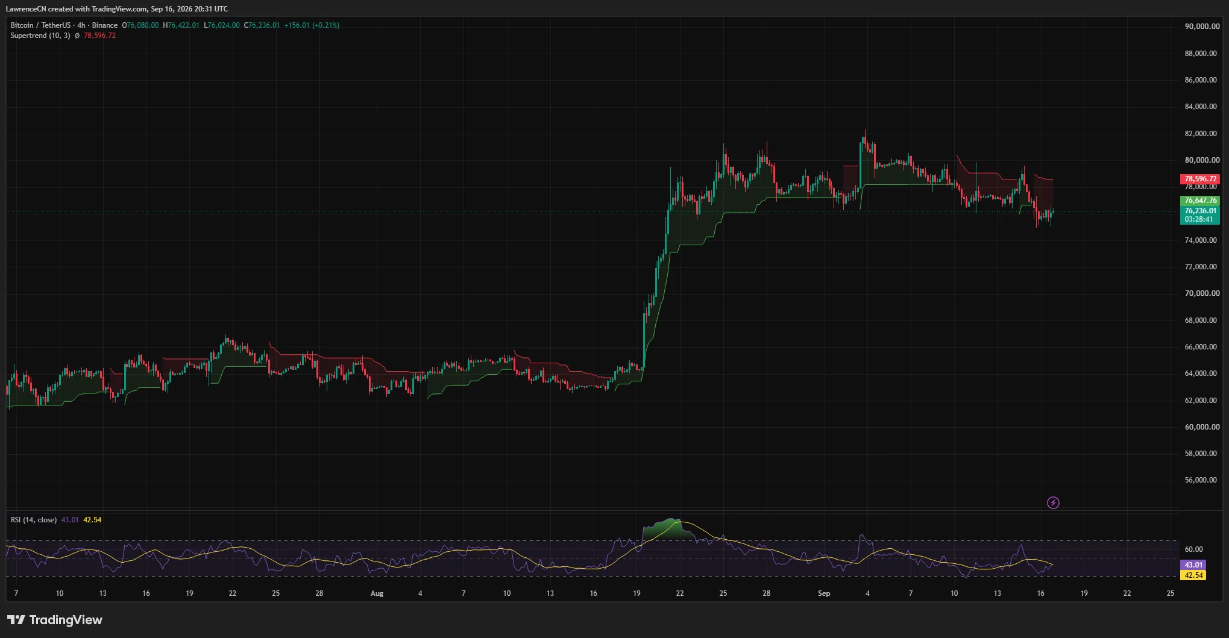Screen dimensions: 1229x638
Task: Click the 66,000.00 price axis label
Action: (x=1201, y=347)
